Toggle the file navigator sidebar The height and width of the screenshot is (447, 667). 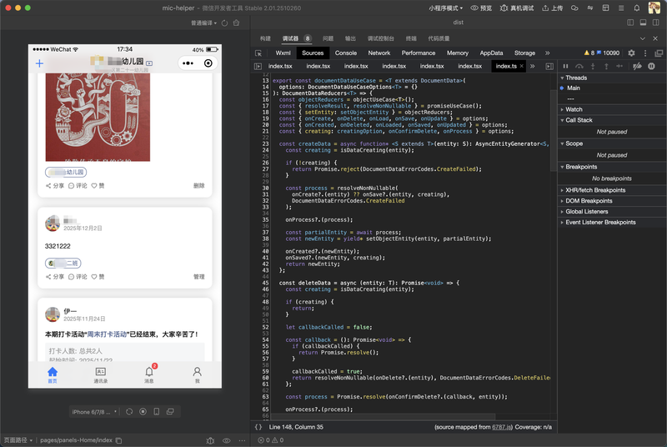click(258, 66)
